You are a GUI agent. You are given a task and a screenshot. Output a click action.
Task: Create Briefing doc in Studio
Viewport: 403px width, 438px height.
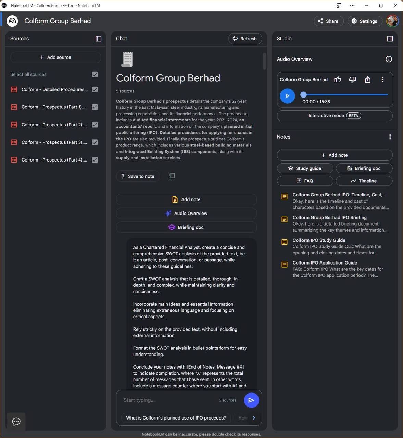[364, 168]
